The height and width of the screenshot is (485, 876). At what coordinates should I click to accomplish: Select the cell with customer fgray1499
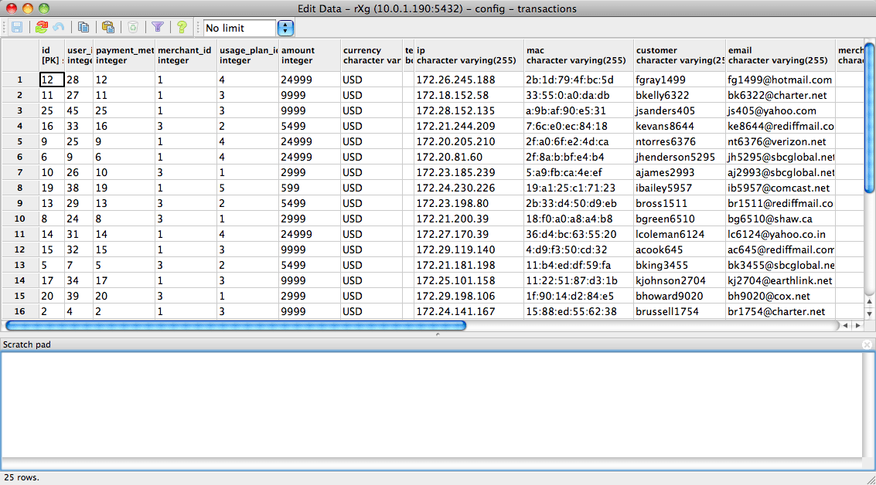[679, 80]
